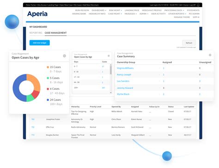Viewport: 219px width, 168px height.
Task: Expand the Other Reports dropdown menu
Action: [177, 14]
